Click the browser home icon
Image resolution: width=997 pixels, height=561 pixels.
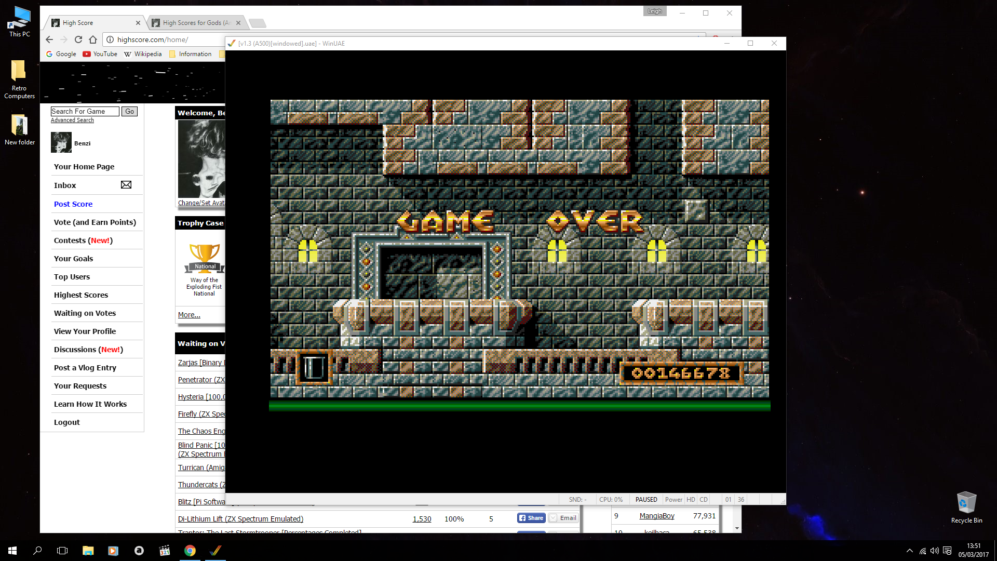pyautogui.click(x=93, y=39)
